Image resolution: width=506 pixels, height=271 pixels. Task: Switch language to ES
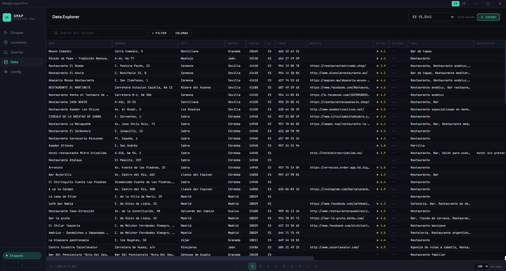[x=464, y=4]
